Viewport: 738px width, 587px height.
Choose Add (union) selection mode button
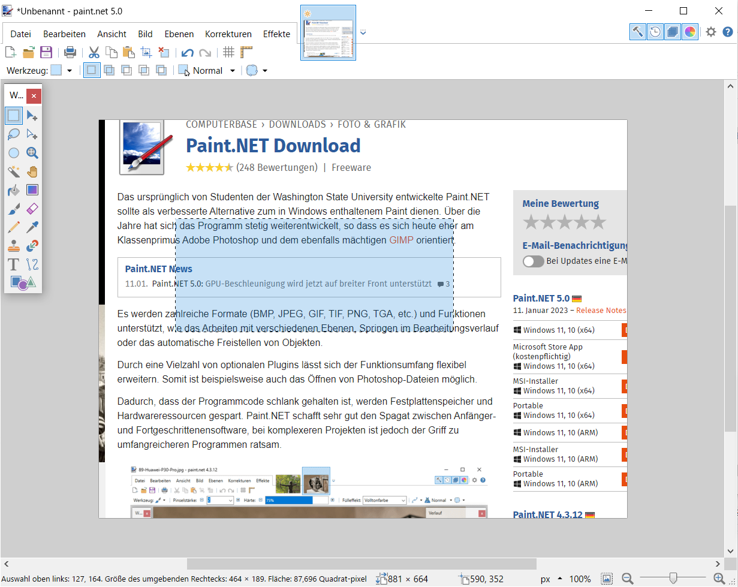109,70
